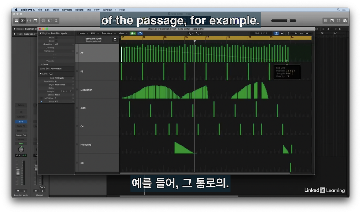
Task: Open Quick Help question mark button
Action: [x=29, y=21]
